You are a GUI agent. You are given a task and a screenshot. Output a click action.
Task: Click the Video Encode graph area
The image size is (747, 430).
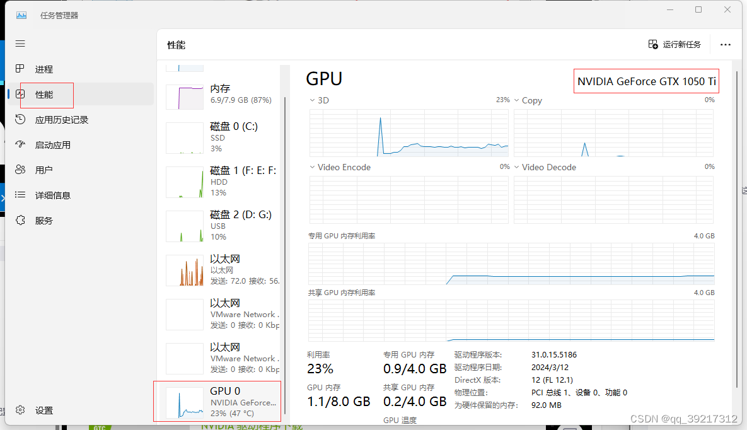(408, 200)
